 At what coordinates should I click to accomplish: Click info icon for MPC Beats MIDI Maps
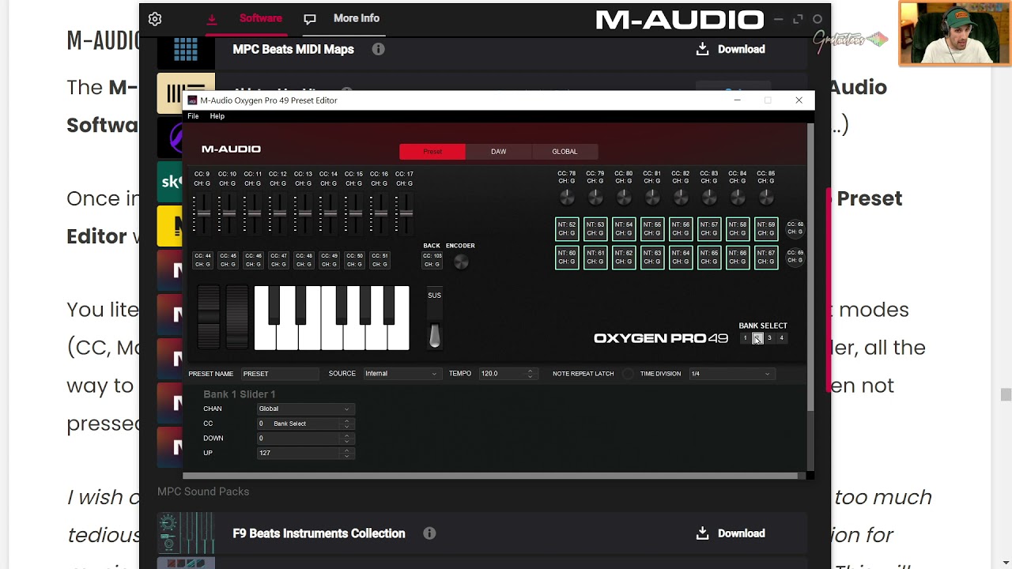(x=379, y=49)
